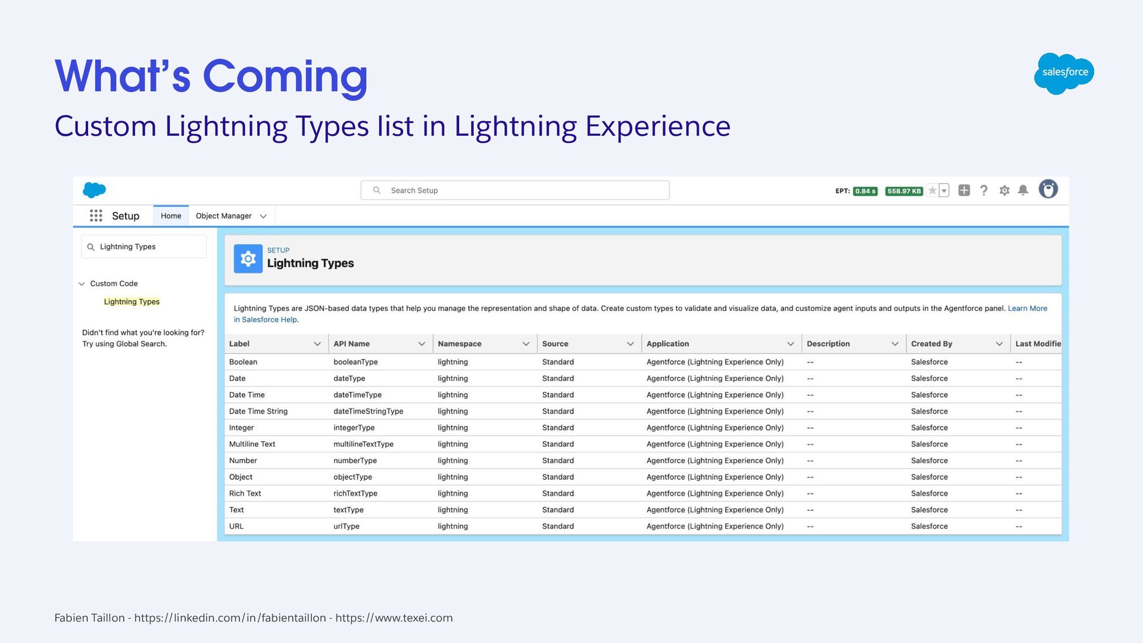This screenshot has width=1143, height=643.
Task: Click the multilineTextType API name cell
Action: pyautogui.click(x=363, y=444)
